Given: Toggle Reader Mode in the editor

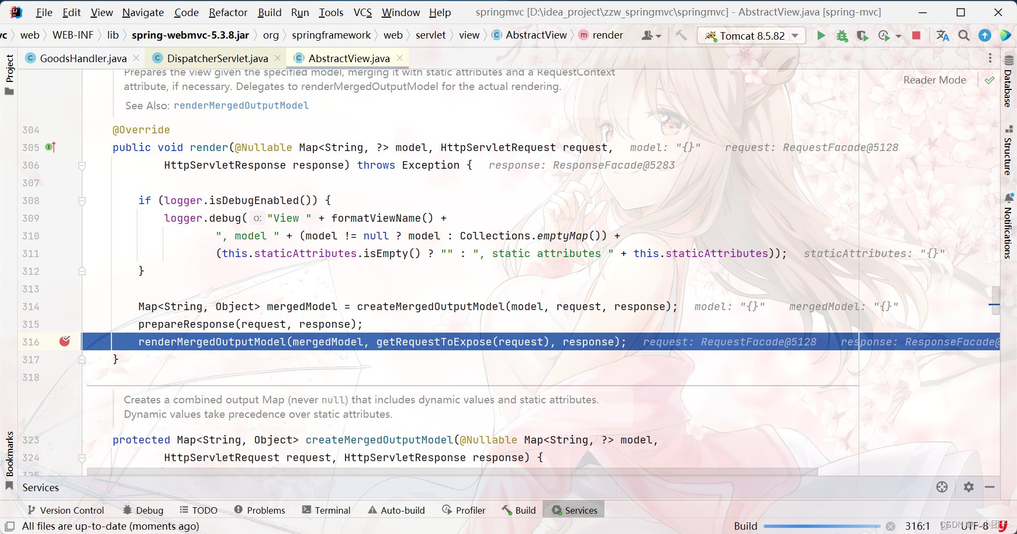Looking at the screenshot, I should (934, 80).
